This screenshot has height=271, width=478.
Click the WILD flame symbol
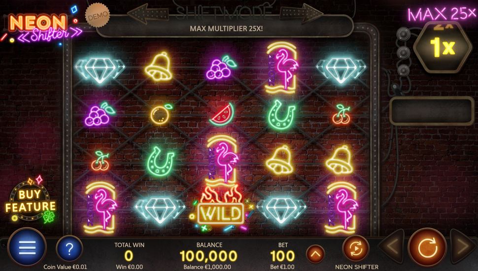click(220, 208)
